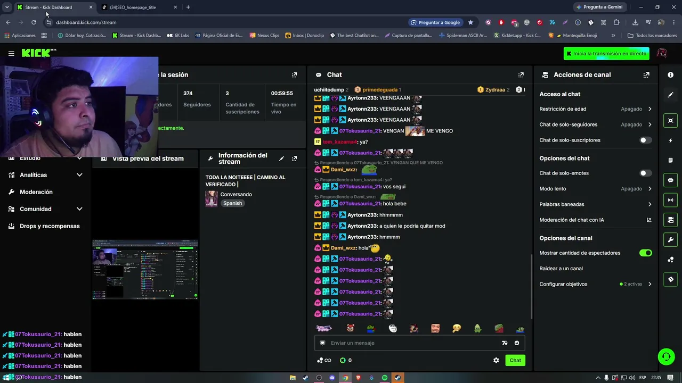Click the lightning bolt icon in right rail
Screen dimensions: 682x383
(x=670, y=140)
